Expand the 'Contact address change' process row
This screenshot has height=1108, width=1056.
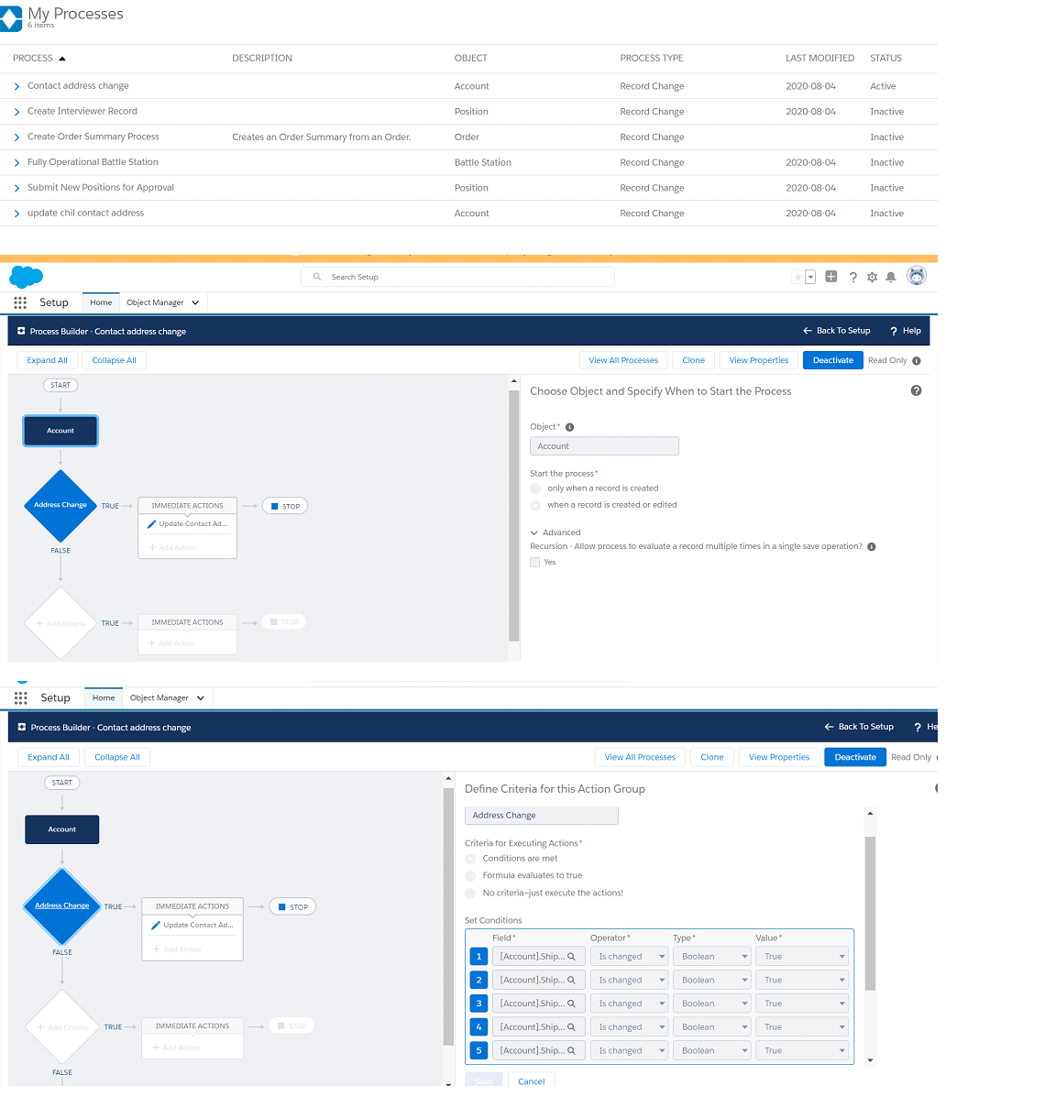[16, 86]
